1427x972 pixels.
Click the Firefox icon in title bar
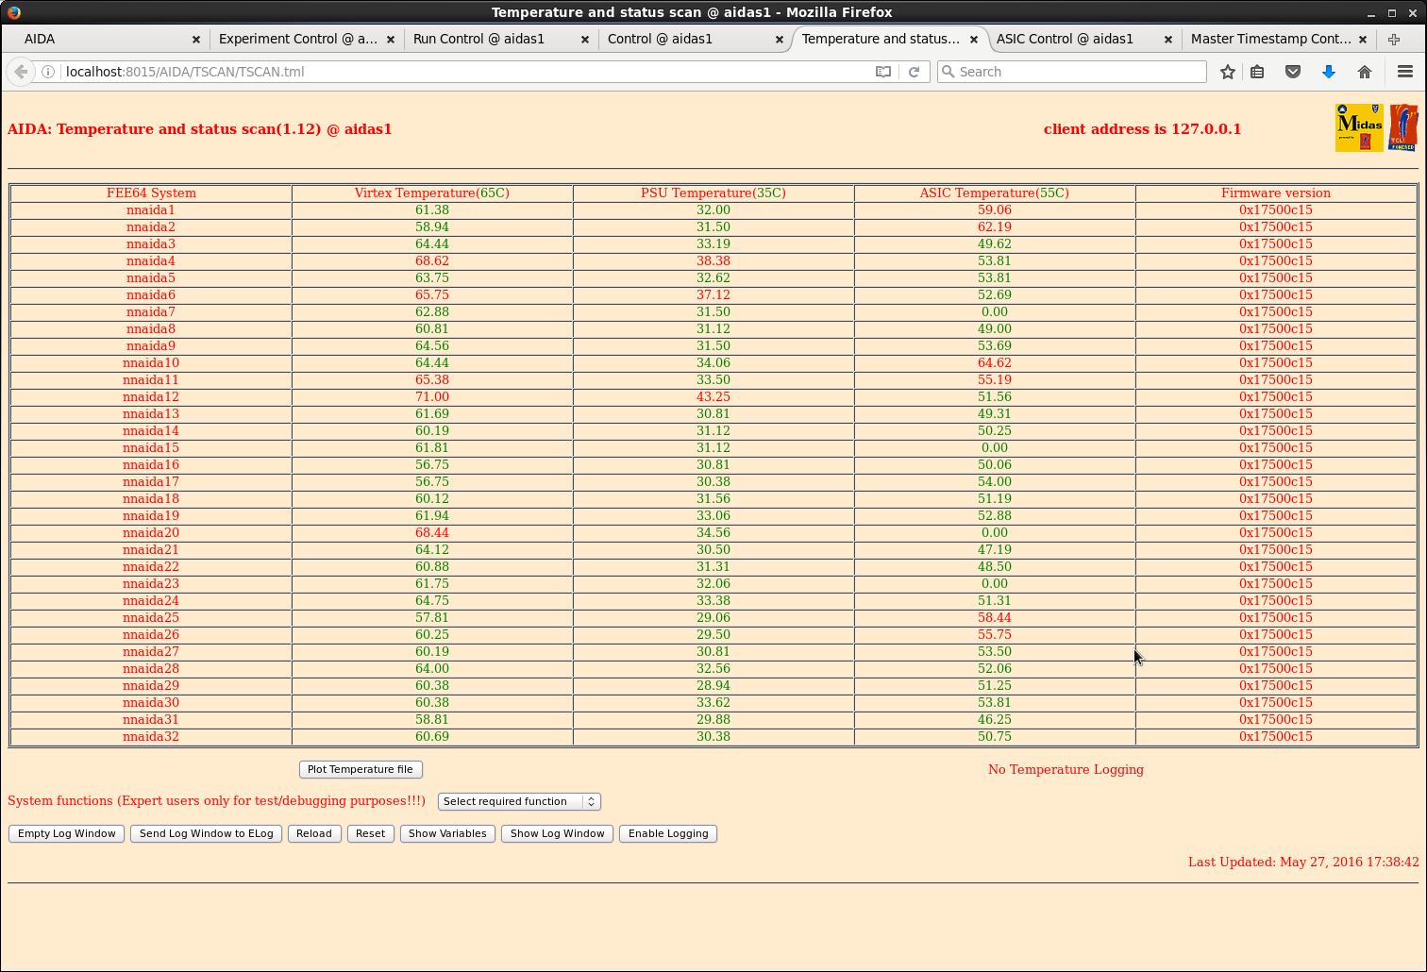pos(13,12)
